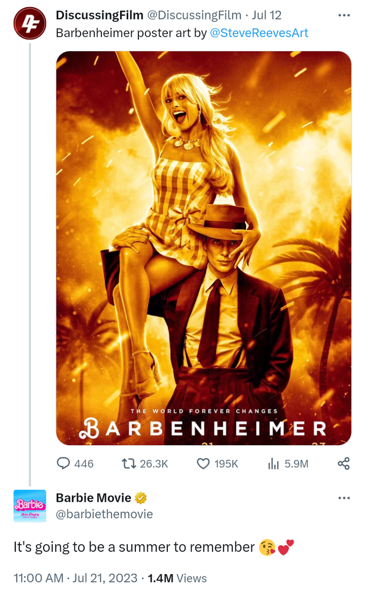Image resolution: width=365 pixels, height=599 pixels.
Task: Click the gold verified badge
Action: (141, 498)
